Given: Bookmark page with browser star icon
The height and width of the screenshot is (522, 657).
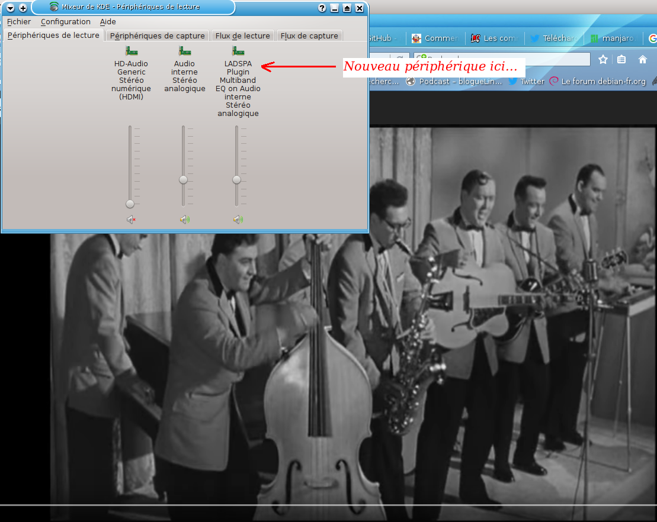Looking at the screenshot, I should tap(603, 59).
